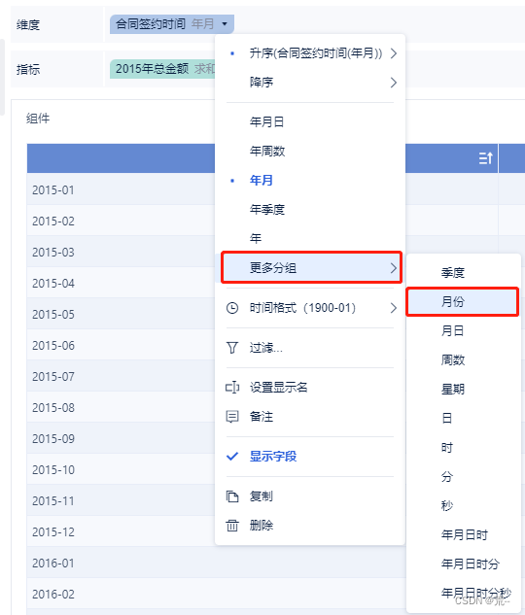Select 年月日时 in the submenu
525x615 pixels.
tap(463, 535)
